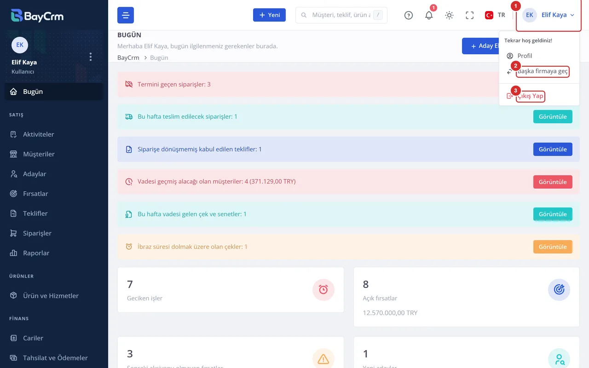Open the help question mark icon
Viewport: 589px width, 368px height.
tap(409, 15)
